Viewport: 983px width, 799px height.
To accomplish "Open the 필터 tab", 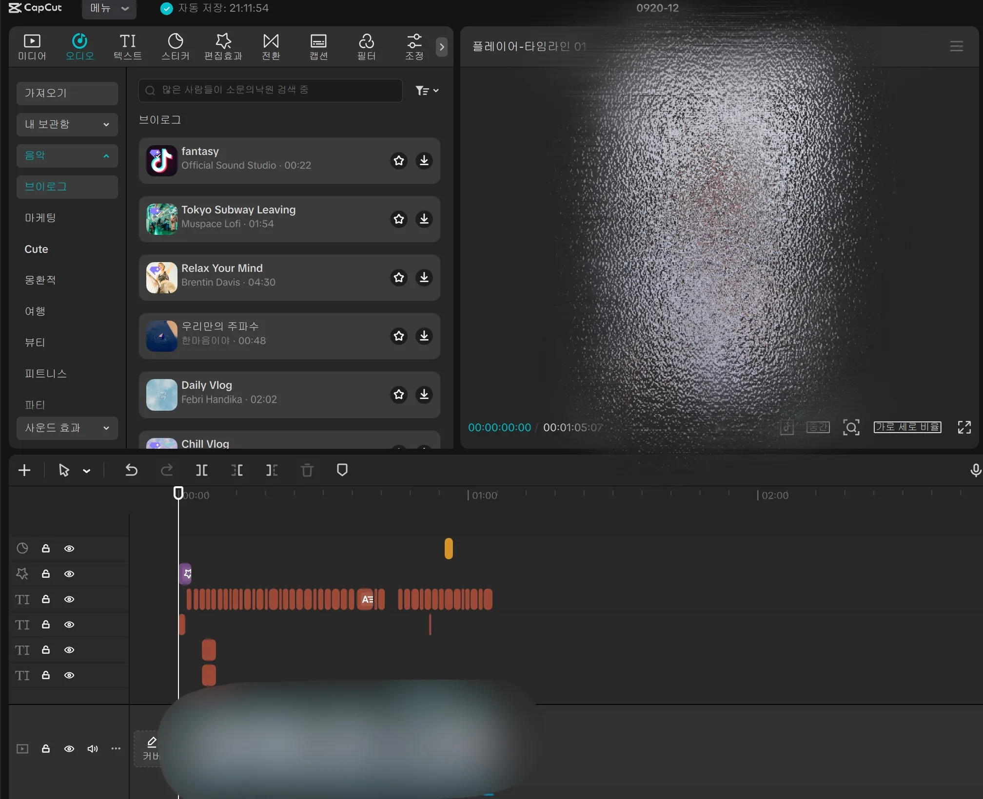I will click(366, 47).
